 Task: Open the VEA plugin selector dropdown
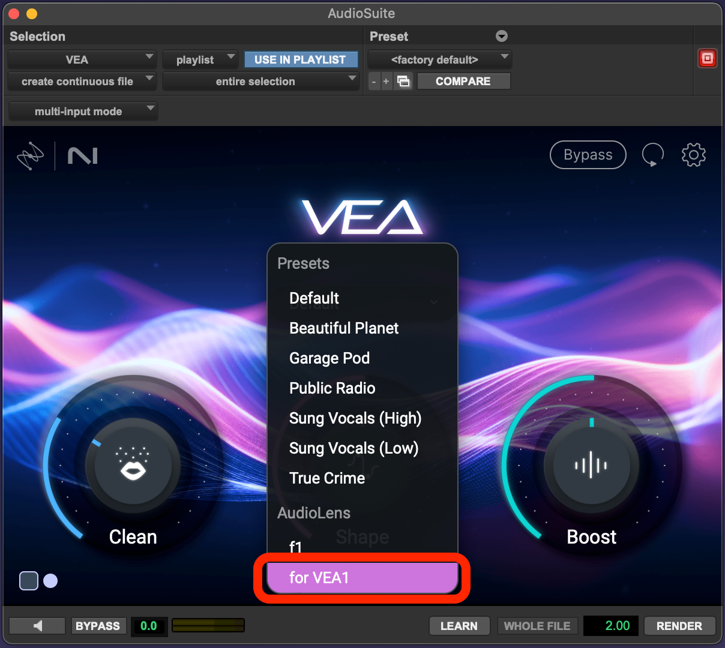pyautogui.click(x=82, y=59)
